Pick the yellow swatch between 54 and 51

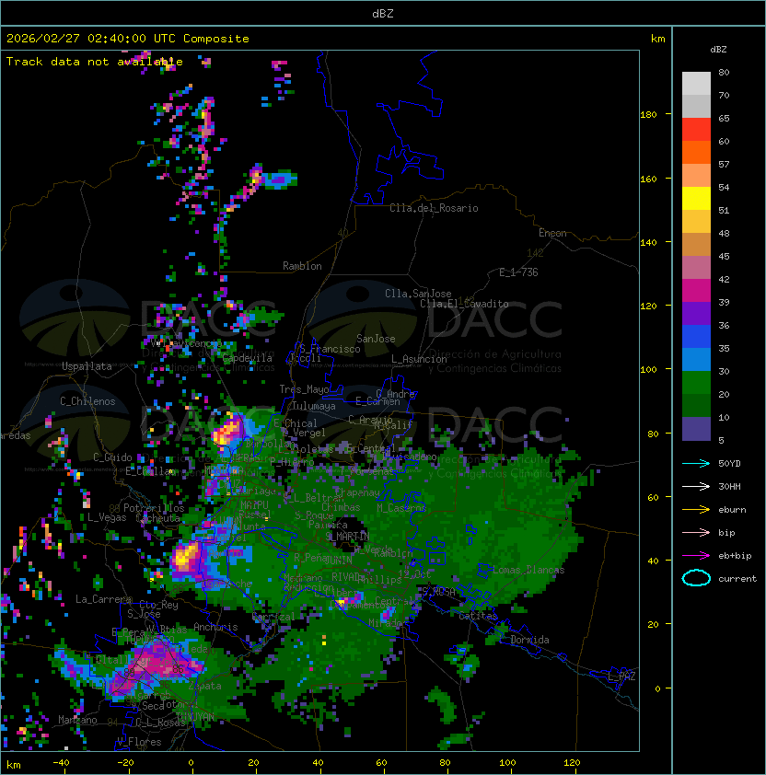[696, 198]
